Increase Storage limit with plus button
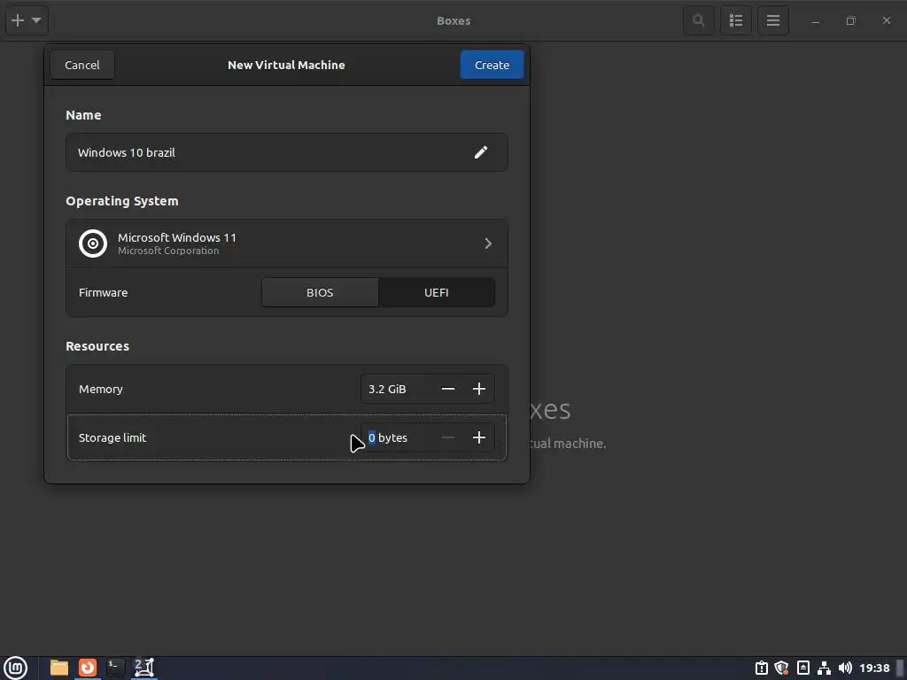 click(479, 437)
